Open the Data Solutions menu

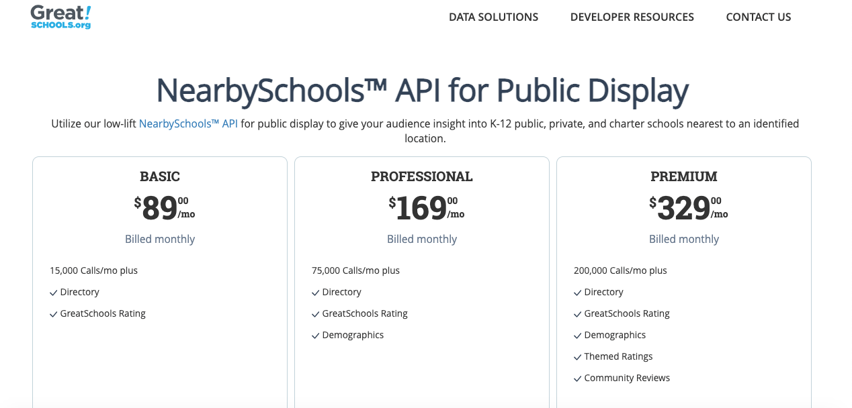(x=493, y=17)
